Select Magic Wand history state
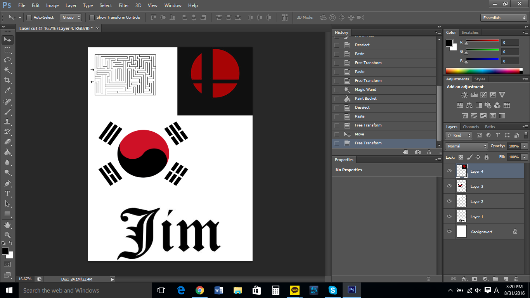 384,90
